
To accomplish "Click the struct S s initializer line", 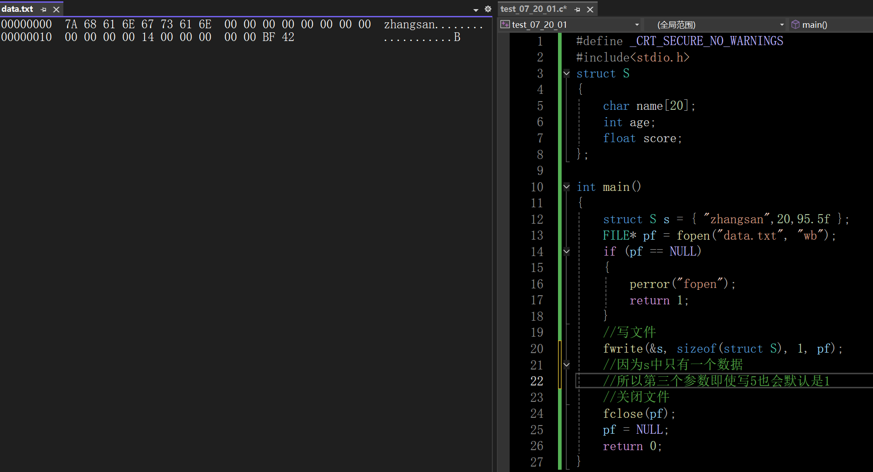I will pyautogui.click(x=726, y=220).
